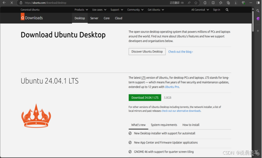The image size is (262, 158).
Task: Open sidebar Search icon
Action: coord(258,11)
